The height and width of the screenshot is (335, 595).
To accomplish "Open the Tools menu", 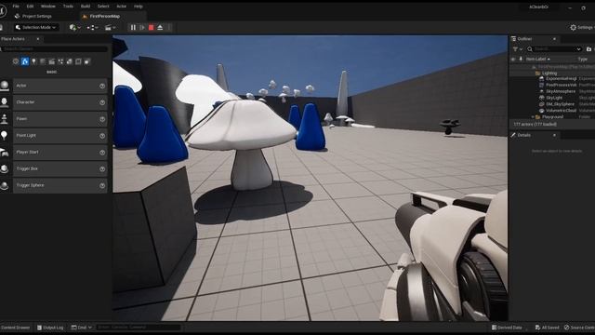I will tap(68, 7).
